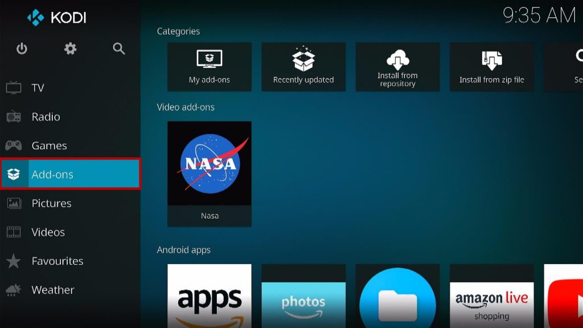Select the highlighted Add-ons menu item
Screen dimensions: 583x328
pyautogui.click(x=70, y=174)
